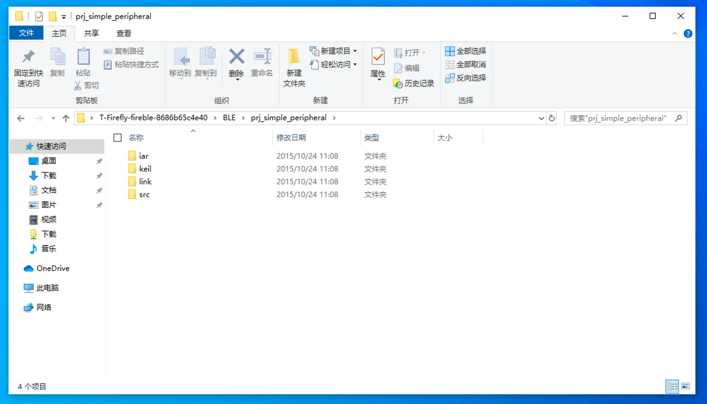Click the Rename icon (重命名)

pos(262,57)
